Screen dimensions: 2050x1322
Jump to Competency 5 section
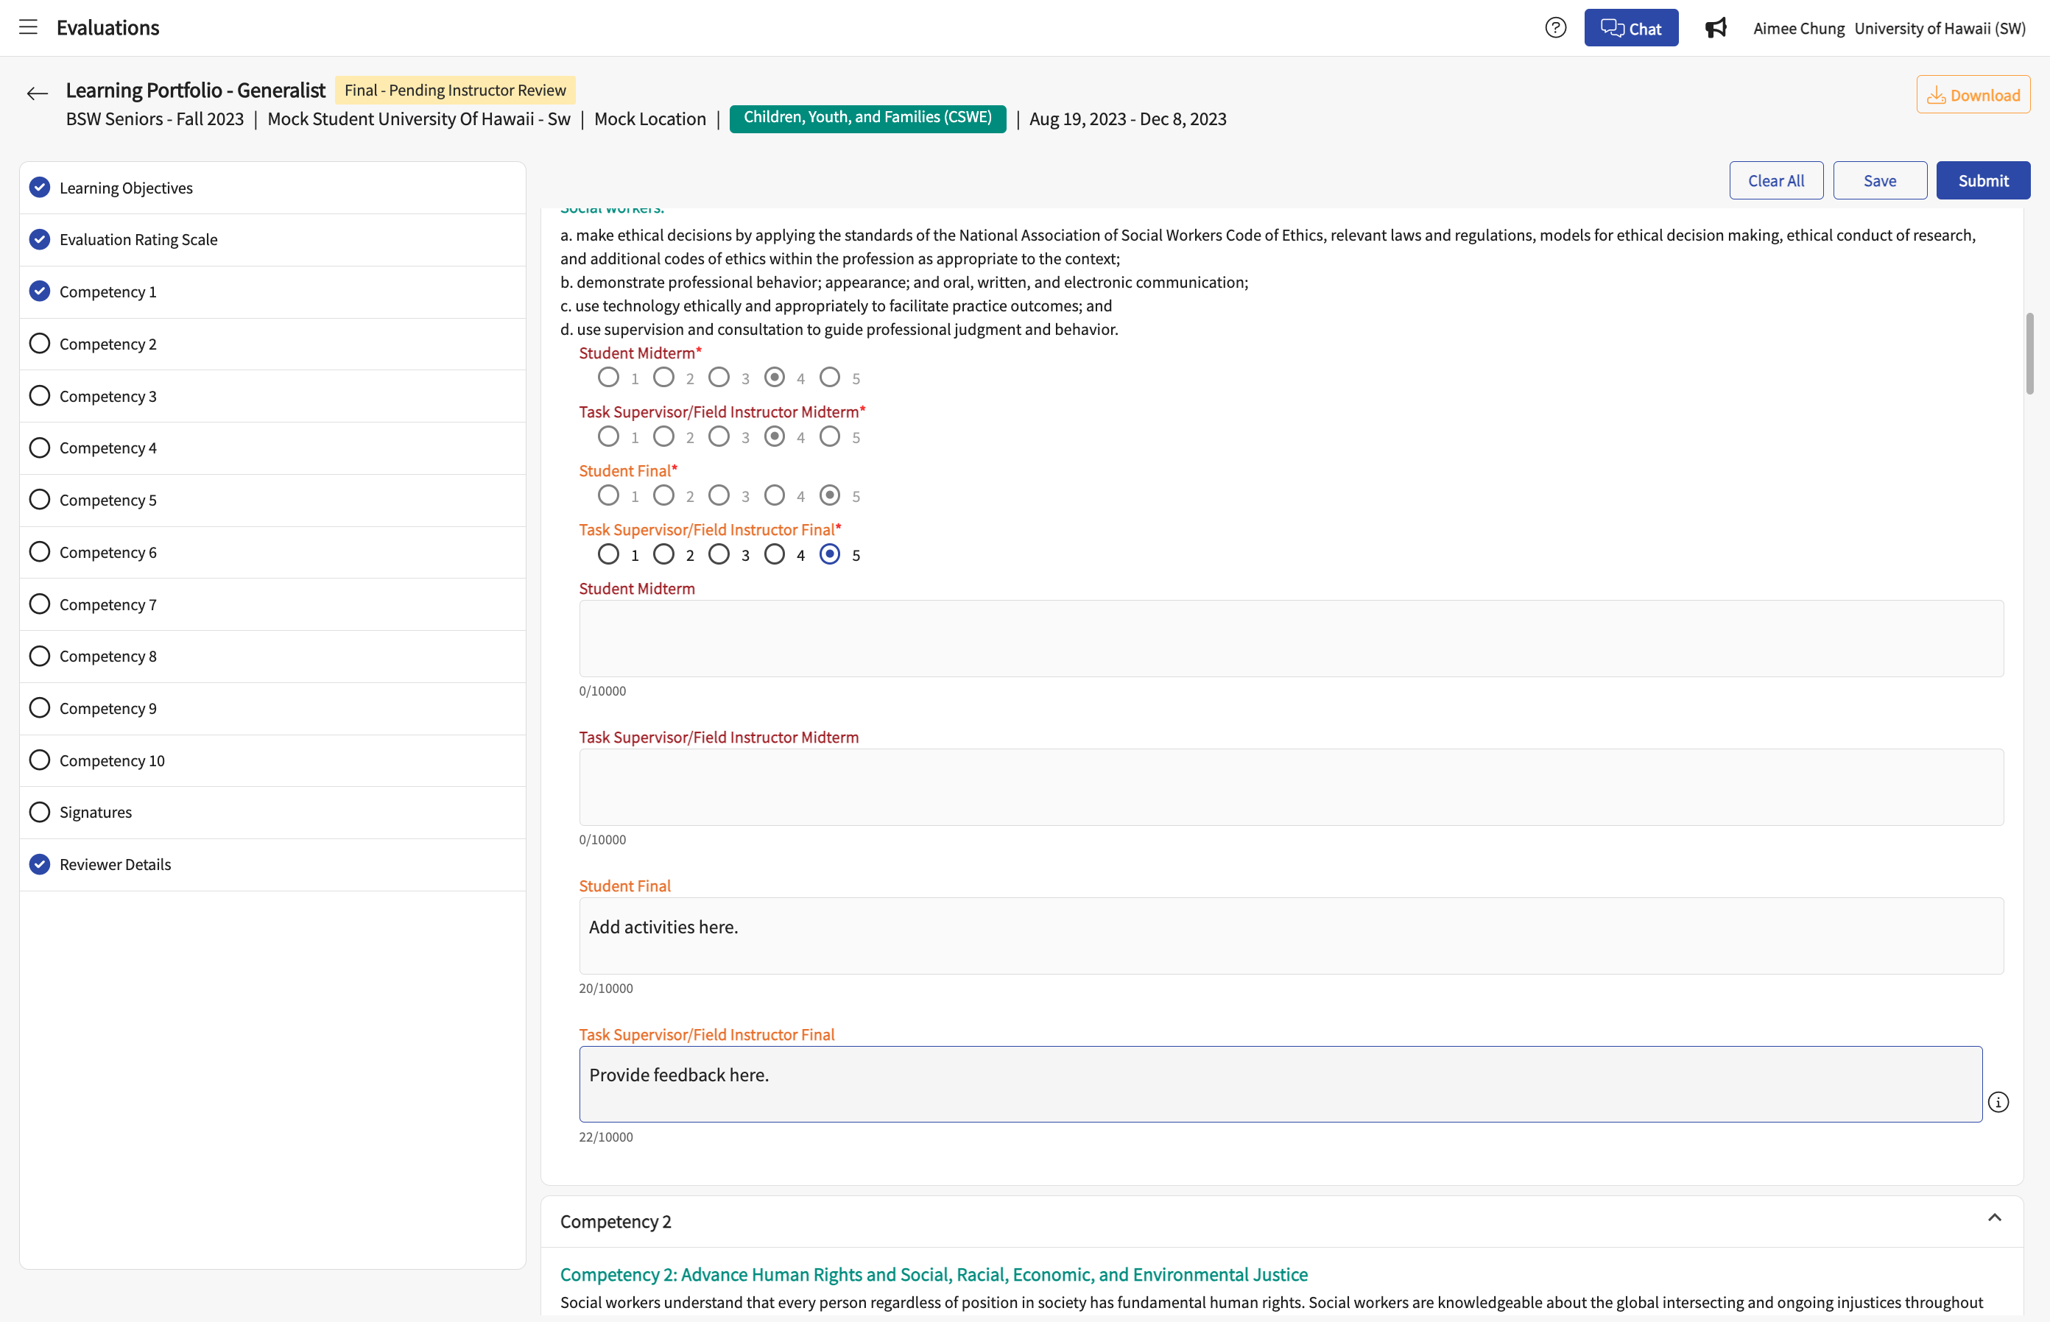[x=272, y=501]
